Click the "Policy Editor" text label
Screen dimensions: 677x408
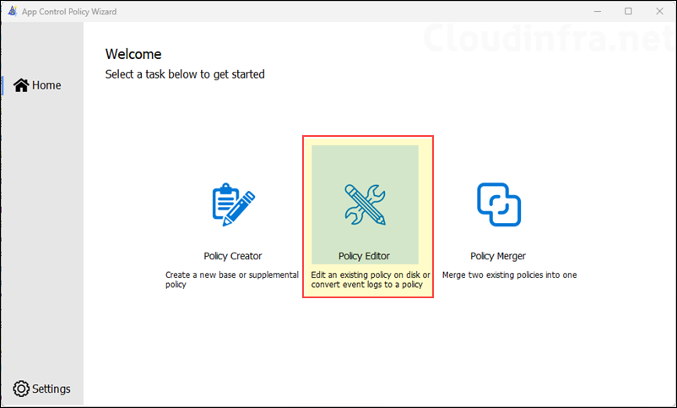pos(365,256)
